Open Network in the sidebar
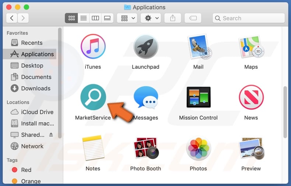Viewport: 291px width, 186px height. point(30,146)
